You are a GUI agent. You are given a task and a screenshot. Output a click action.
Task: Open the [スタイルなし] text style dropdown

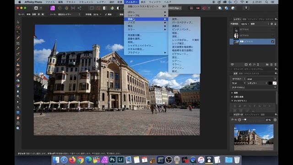tap(254, 88)
